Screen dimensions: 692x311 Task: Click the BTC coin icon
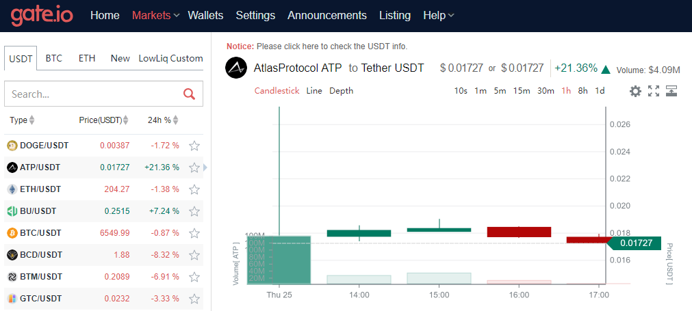point(12,233)
